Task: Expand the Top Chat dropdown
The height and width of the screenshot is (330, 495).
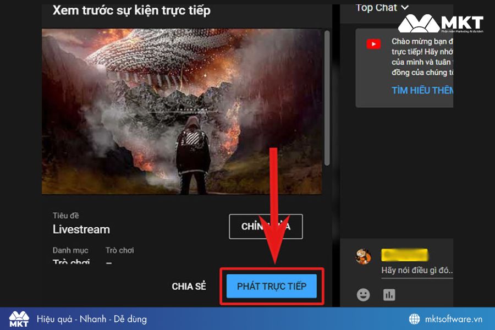Action: pos(382,8)
